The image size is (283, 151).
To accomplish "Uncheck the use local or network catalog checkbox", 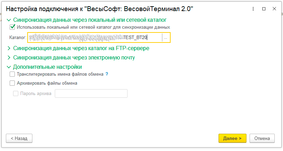I will [13, 27].
